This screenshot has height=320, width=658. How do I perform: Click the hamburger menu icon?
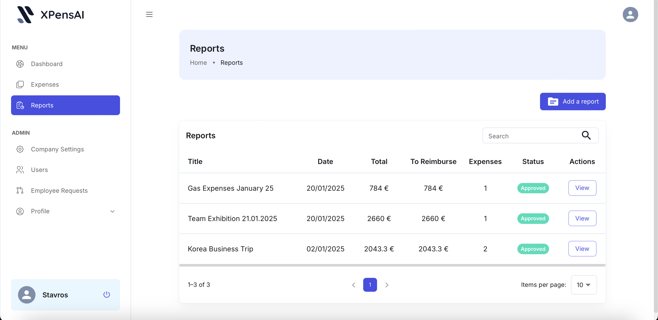click(x=149, y=14)
